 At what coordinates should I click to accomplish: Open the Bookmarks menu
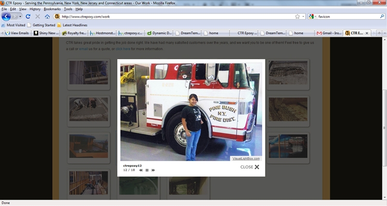[x=52, y=9]
